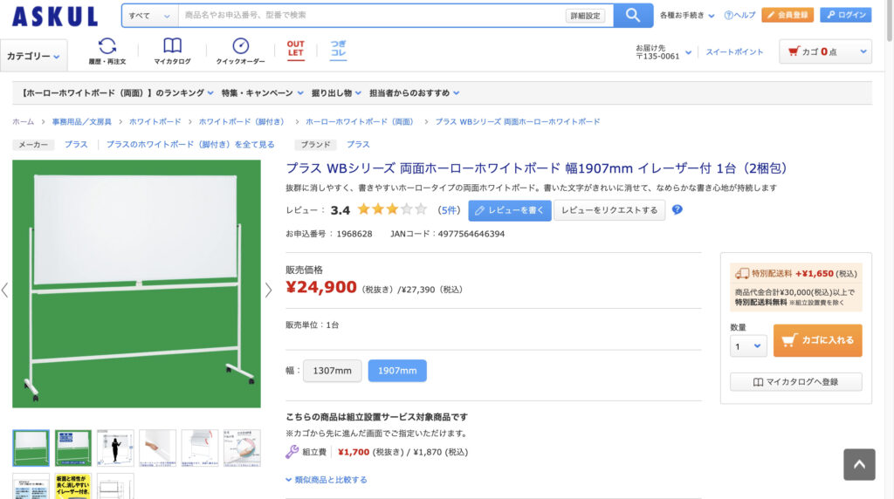Click レビューをリクエストする button
Screen dimensions: 894x499
609,210
